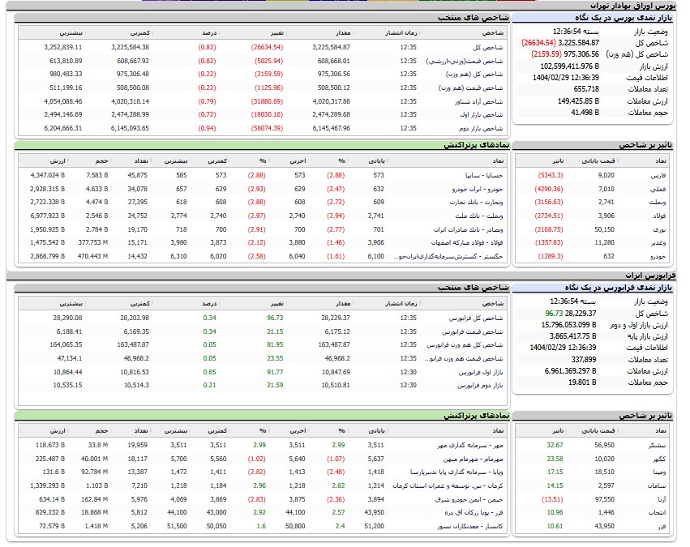Click the تاثیر column header in Farabourse impact table
The image size is (690, 547).
[x=558, y=431]
